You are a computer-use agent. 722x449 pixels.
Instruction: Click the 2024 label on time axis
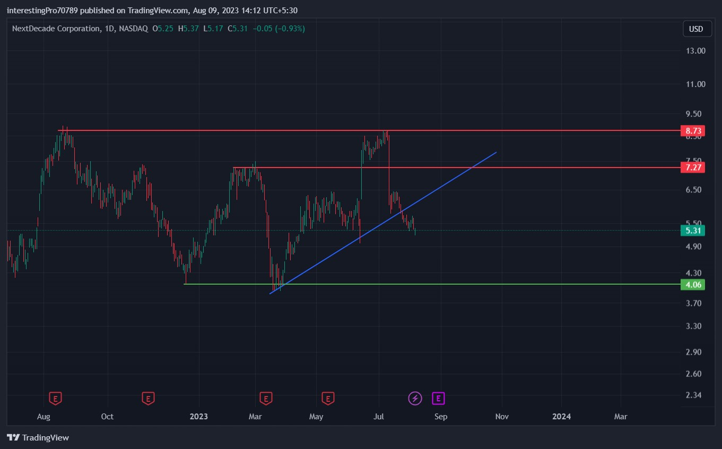click(x=561, y=417)
